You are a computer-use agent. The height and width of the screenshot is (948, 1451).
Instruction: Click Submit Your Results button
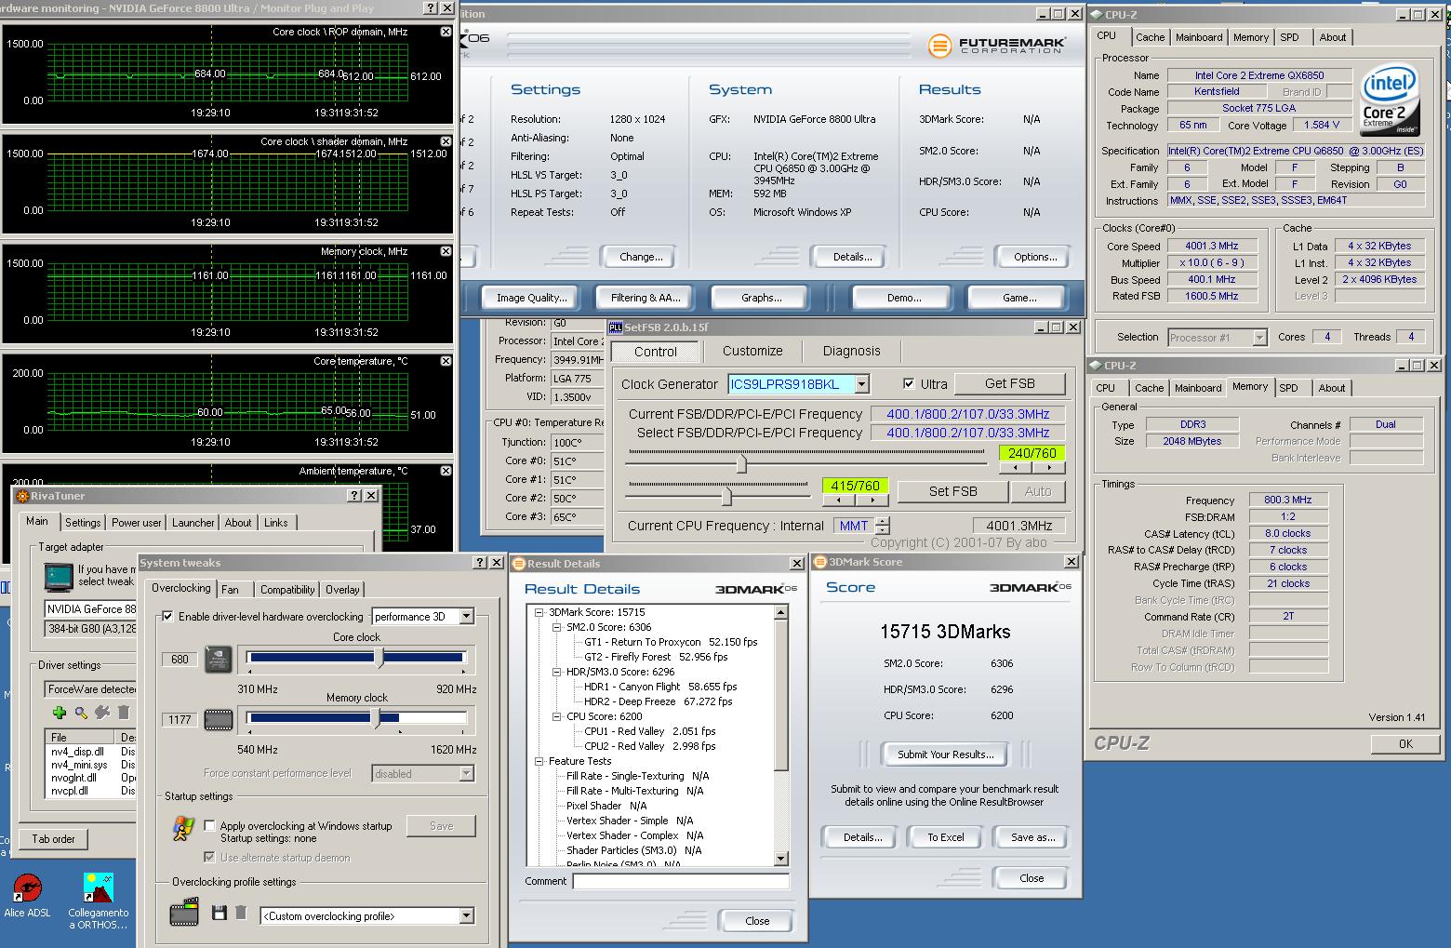coord(945,754)
